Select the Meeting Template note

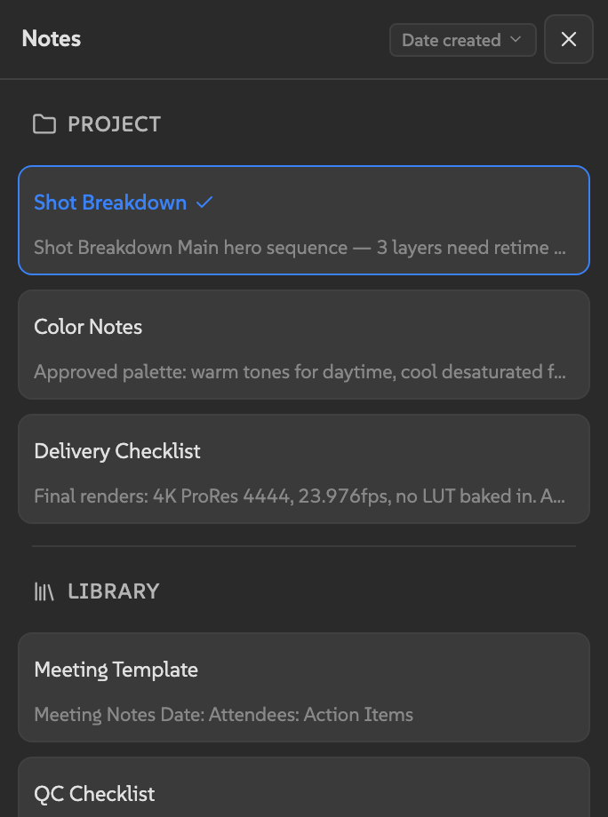point(303,687)
